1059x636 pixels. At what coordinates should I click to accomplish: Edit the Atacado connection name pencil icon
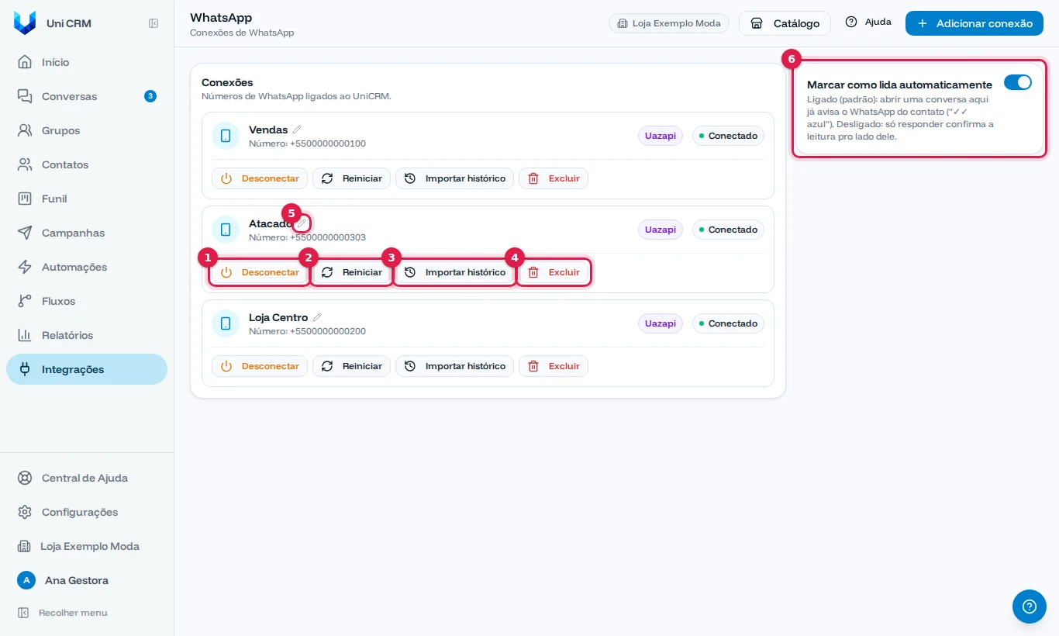coord(302,223)
